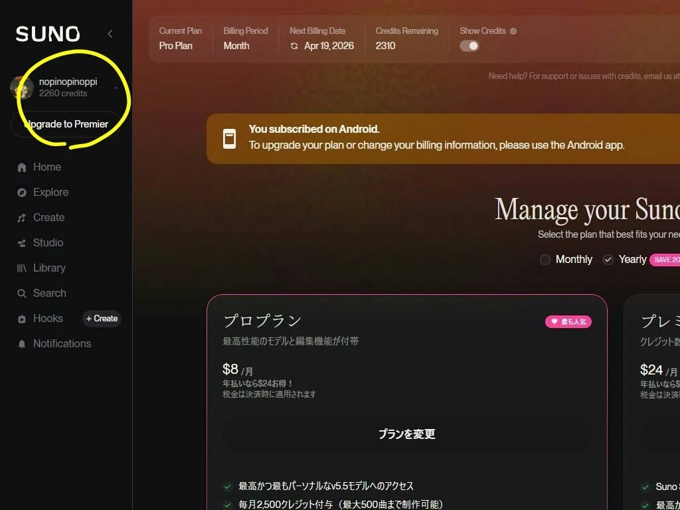Click the Library shelves icon
680x510 pixels.
pos(22,268)
